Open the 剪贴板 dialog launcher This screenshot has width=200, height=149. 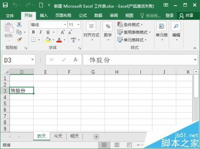[x=26, y=48]
